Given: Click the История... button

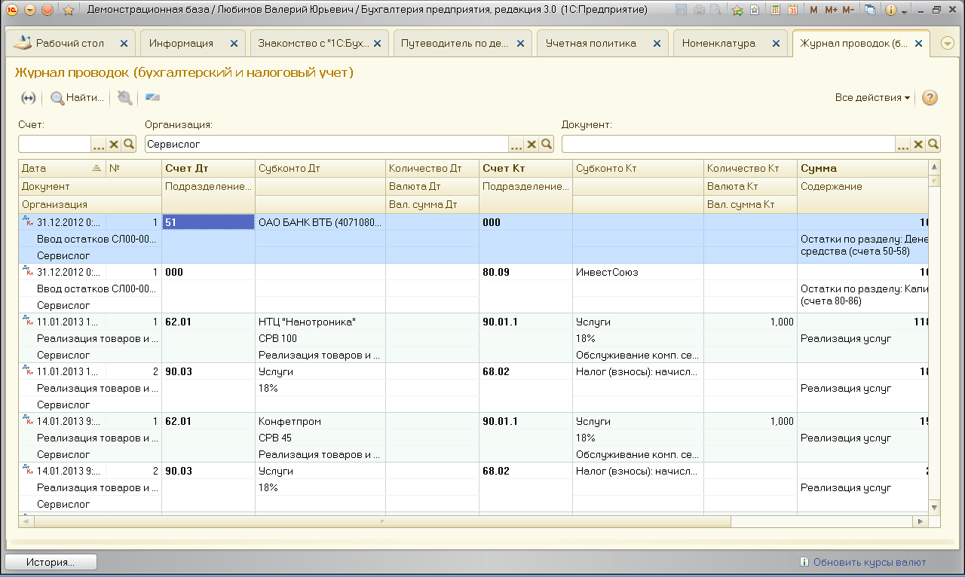Looking at the screenshot, I should (x=51, y=562).
